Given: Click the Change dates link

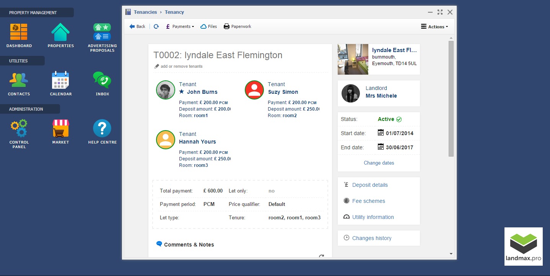Looking at the screenshot, I should pos(379,163).
